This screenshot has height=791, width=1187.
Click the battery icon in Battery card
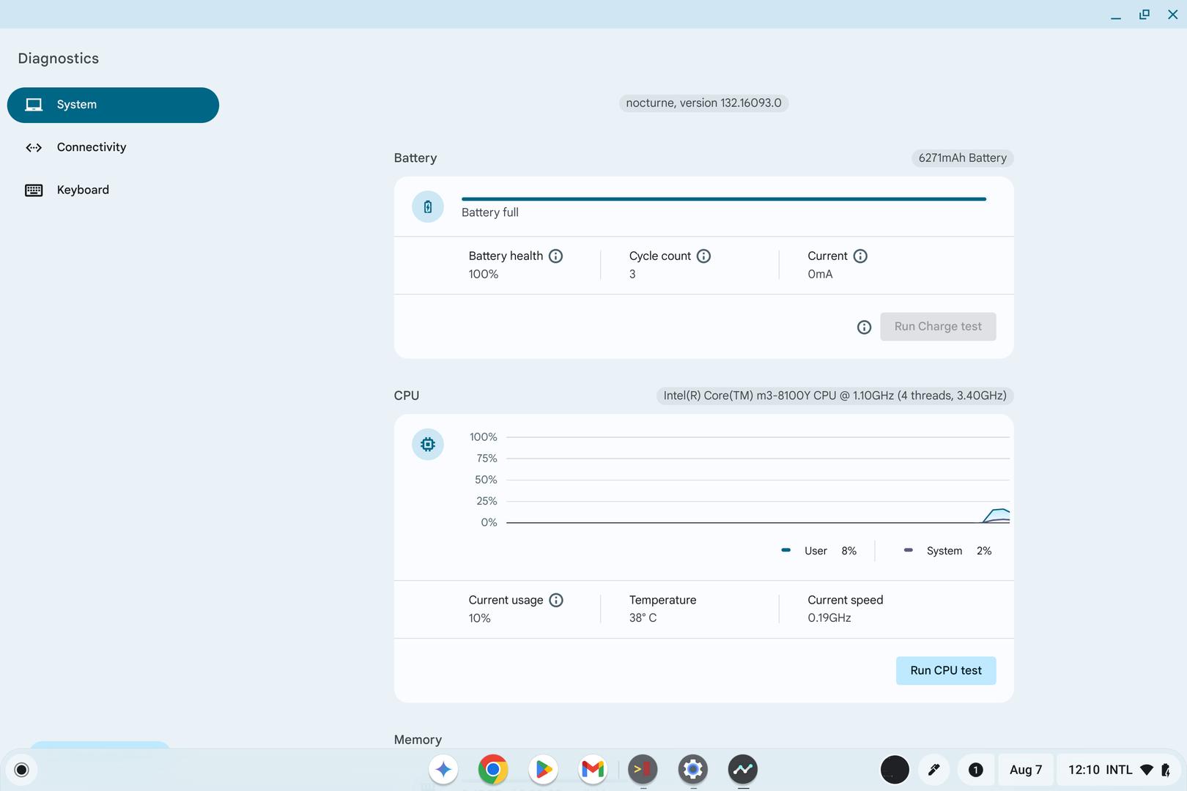coord(428,207)
